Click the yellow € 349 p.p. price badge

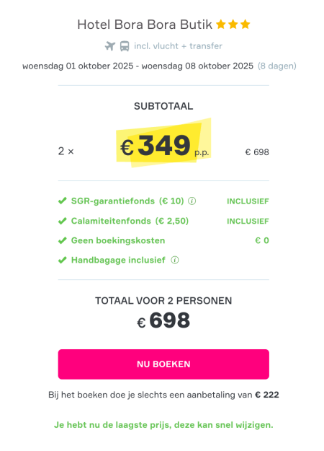[x=164, y=143]
